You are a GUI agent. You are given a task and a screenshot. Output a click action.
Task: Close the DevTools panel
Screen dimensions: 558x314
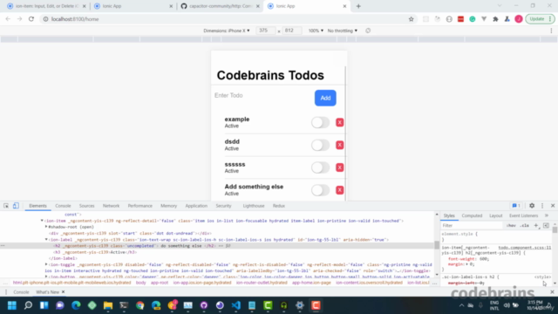553,206
